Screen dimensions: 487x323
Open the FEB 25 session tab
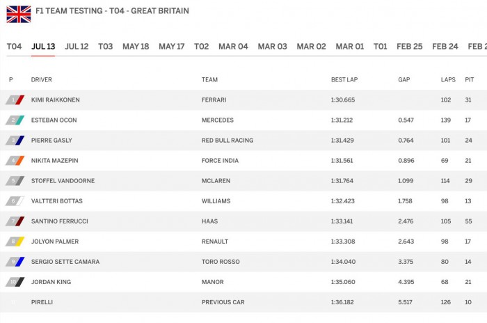[409, 47]
